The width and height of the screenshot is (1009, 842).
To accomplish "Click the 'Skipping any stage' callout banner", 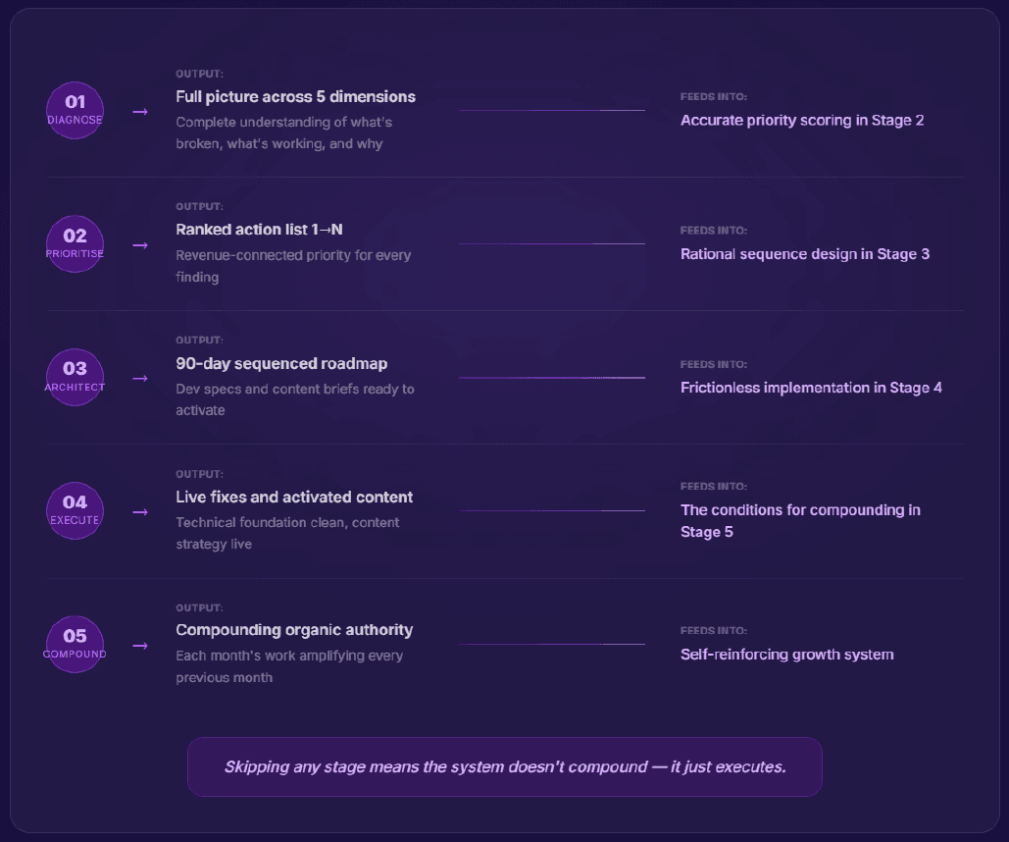I will pos(504,766).
